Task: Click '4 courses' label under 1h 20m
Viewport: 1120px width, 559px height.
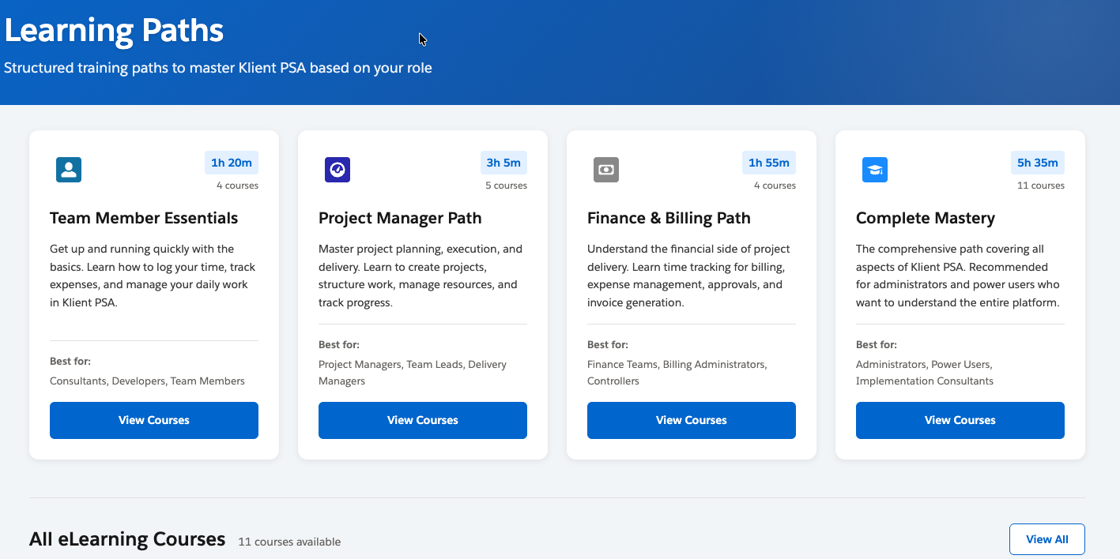Action: [x=237, y=186]
